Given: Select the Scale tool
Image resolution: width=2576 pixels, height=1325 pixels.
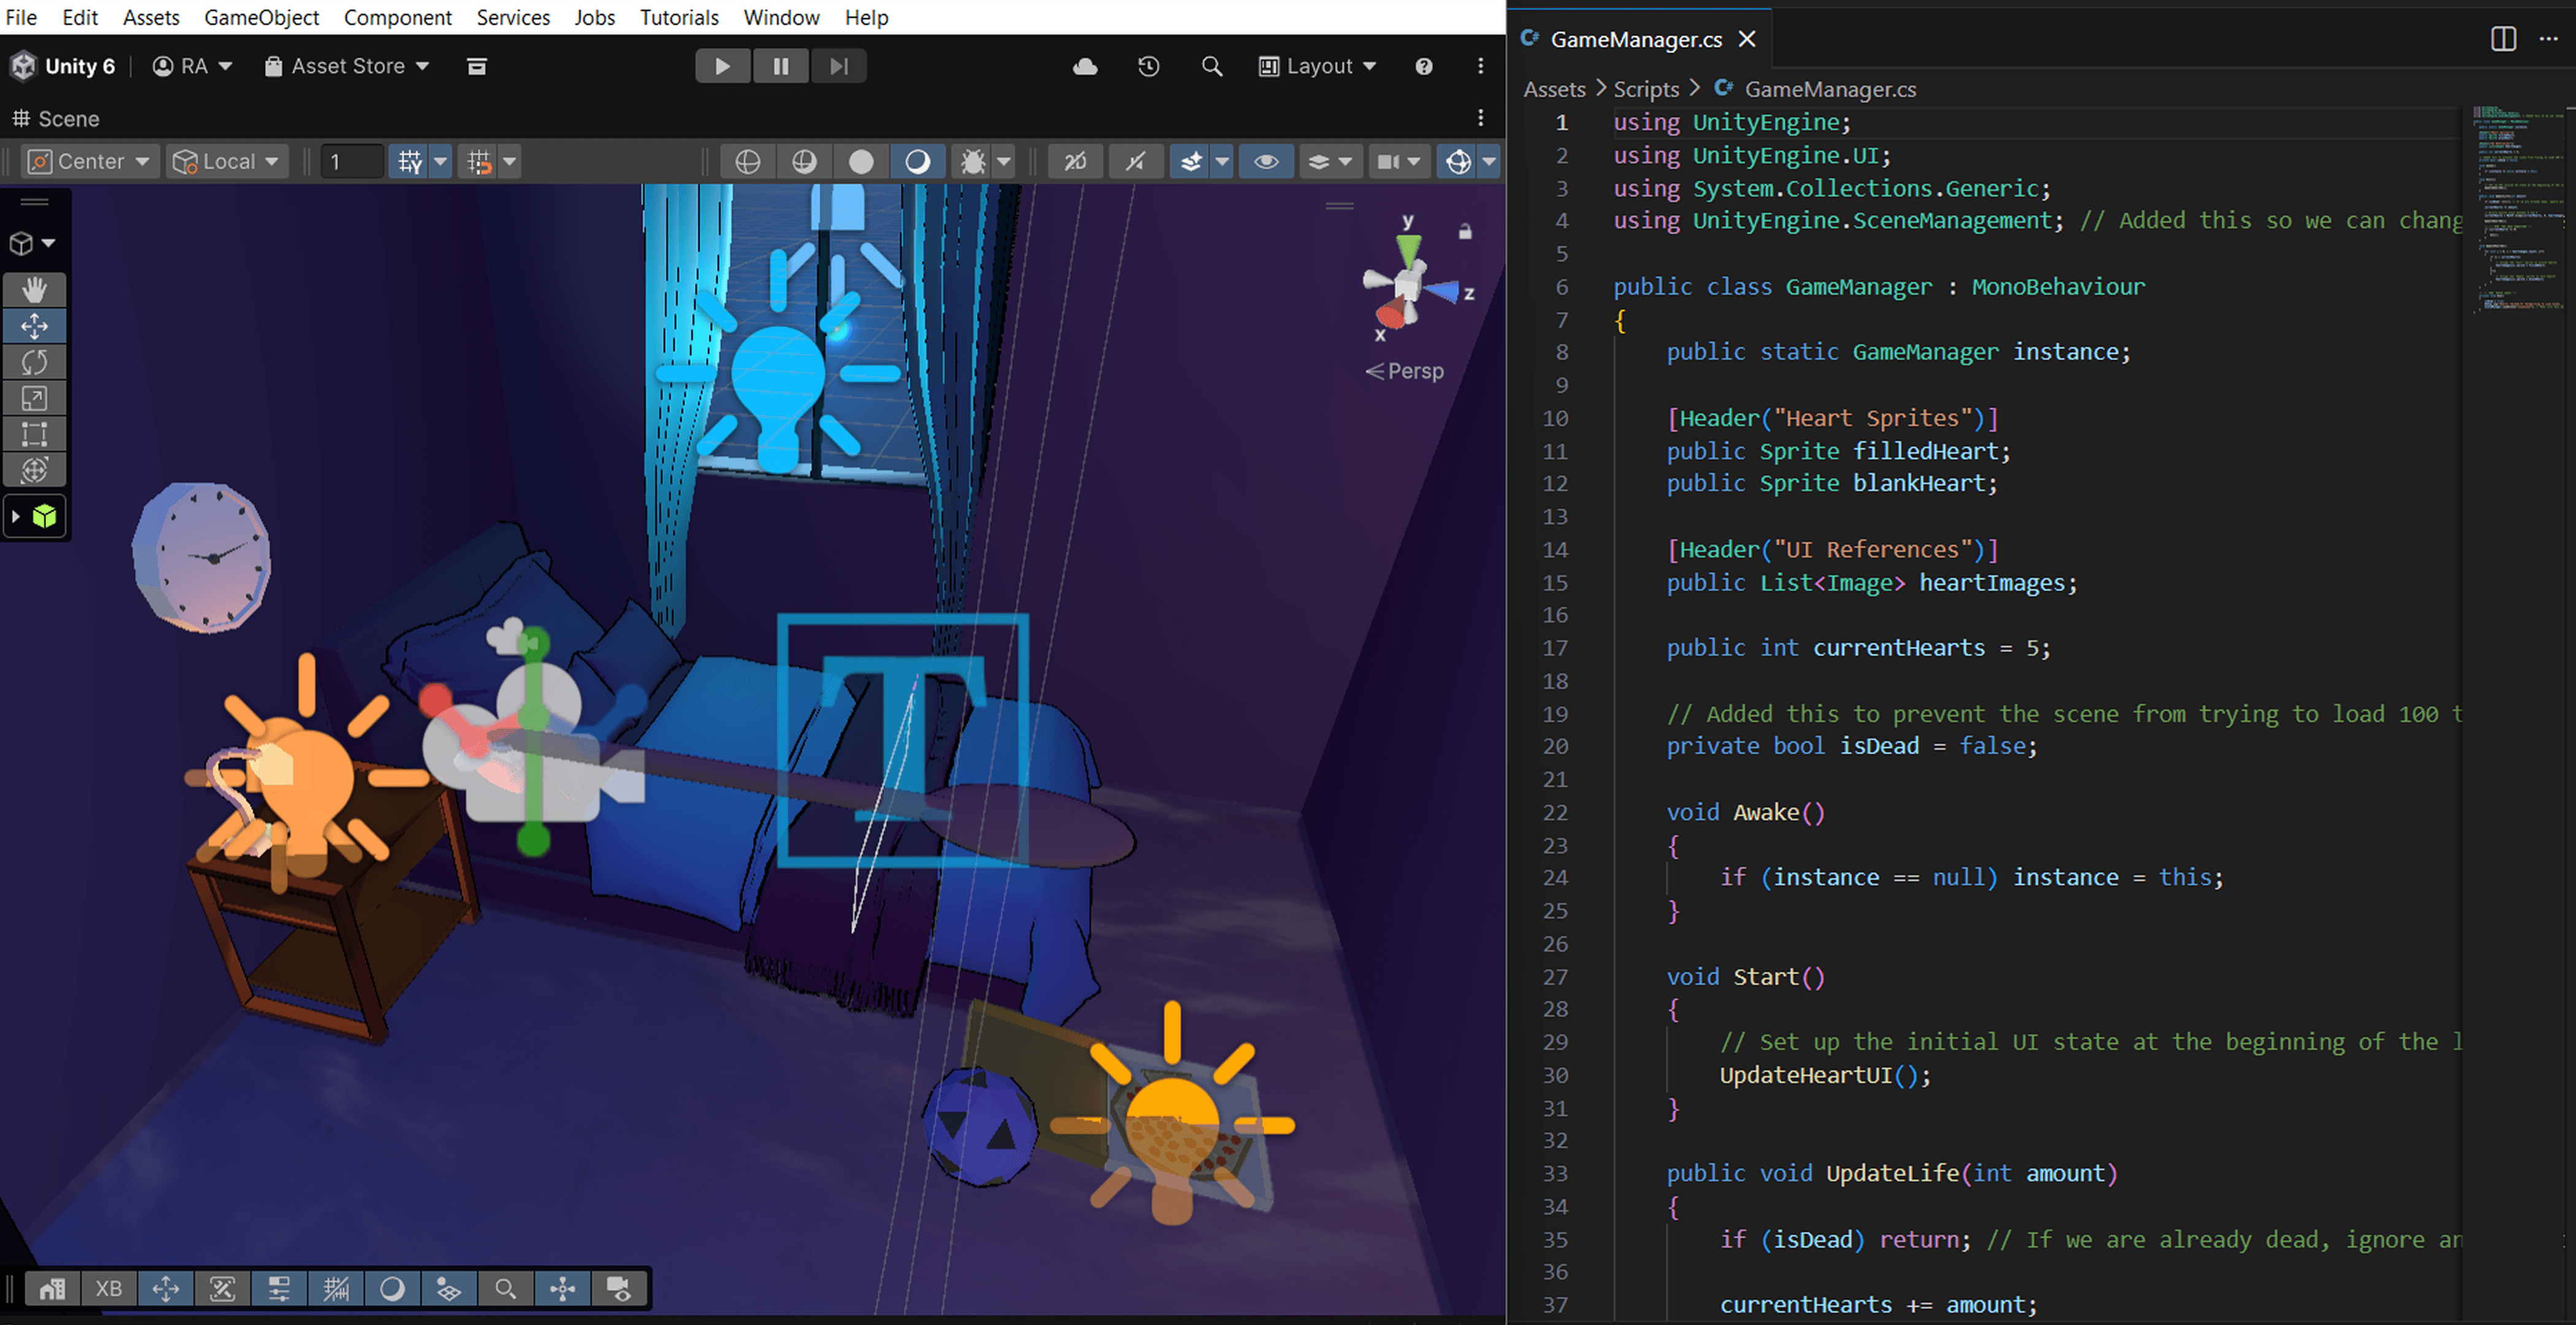Looking at the screenshot, I should 34,398.
